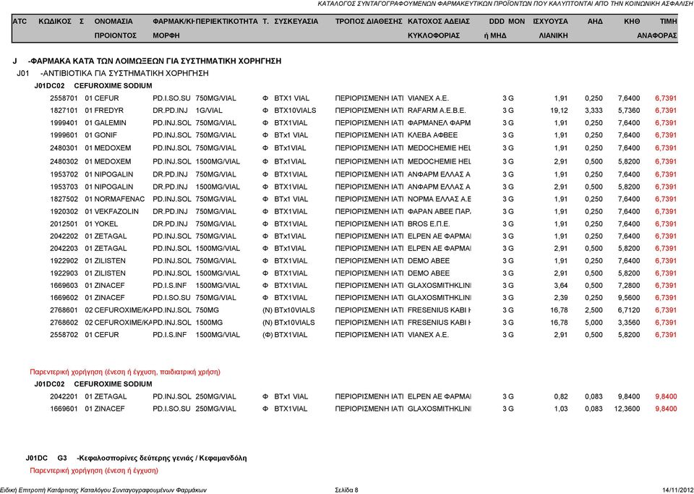
Task: Click the ΚΗΘ column header
Action: pyautogui.click(x=632, y=21)
